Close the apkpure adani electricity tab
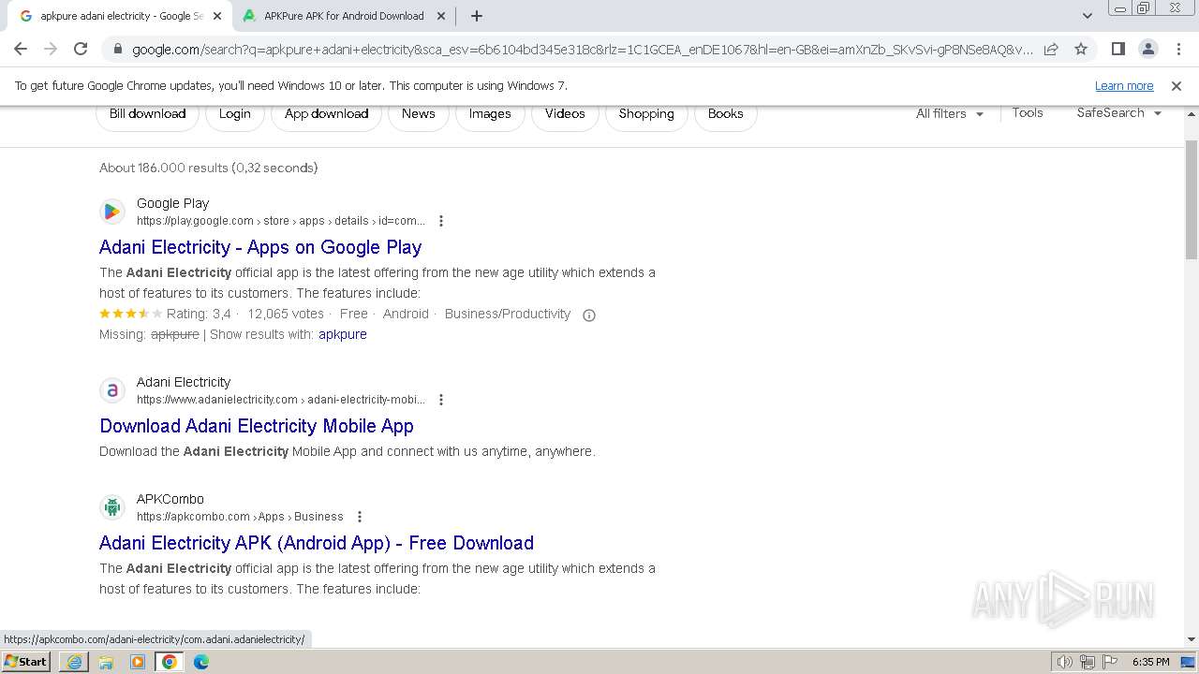The image size is (1199, 674). click(x=217, y=16)
